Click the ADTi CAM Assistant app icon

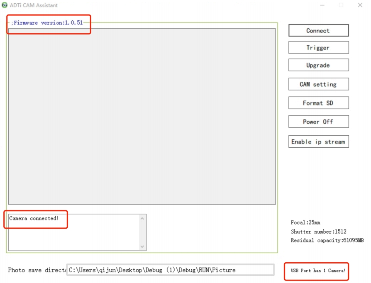coord(5,5)
